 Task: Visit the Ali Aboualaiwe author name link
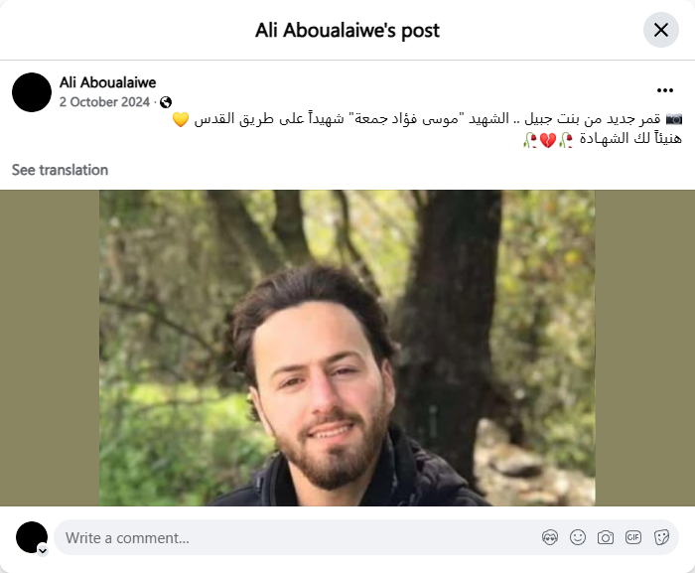point(107,82)
